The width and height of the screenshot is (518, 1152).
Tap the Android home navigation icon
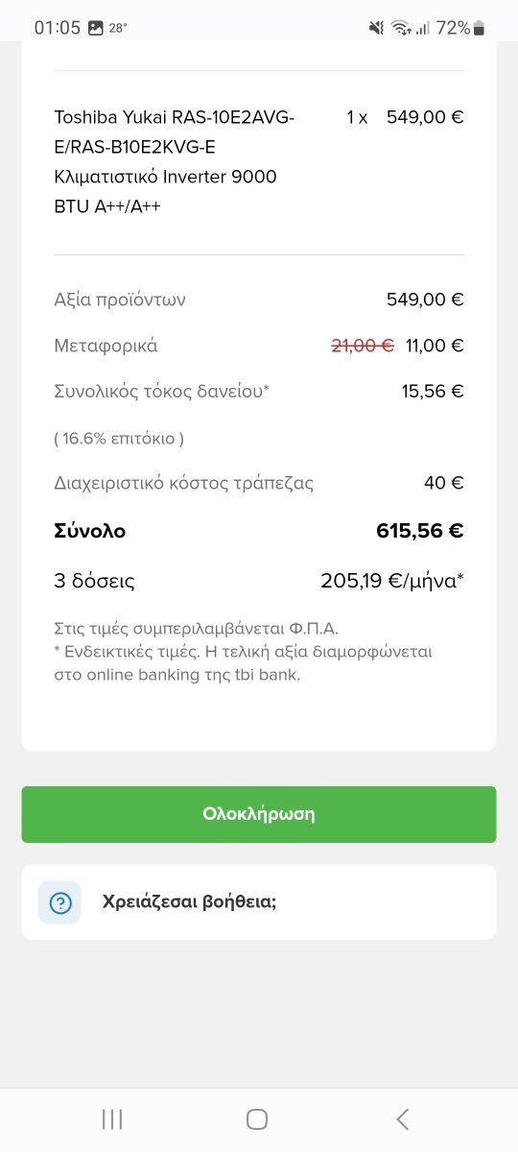click(257, 1118)
